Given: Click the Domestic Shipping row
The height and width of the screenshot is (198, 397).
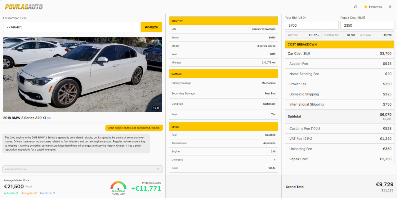Looking at the screenshot, I should pyautogui.click(x=340, y=94).
